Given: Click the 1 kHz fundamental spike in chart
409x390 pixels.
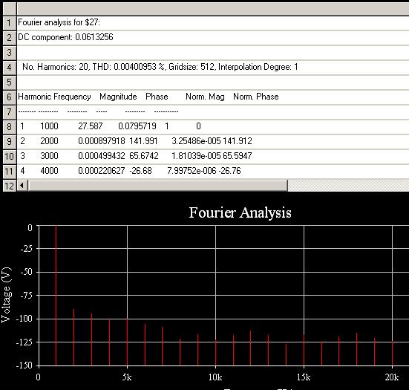Looking at the screenshot, I should (56, 295).
